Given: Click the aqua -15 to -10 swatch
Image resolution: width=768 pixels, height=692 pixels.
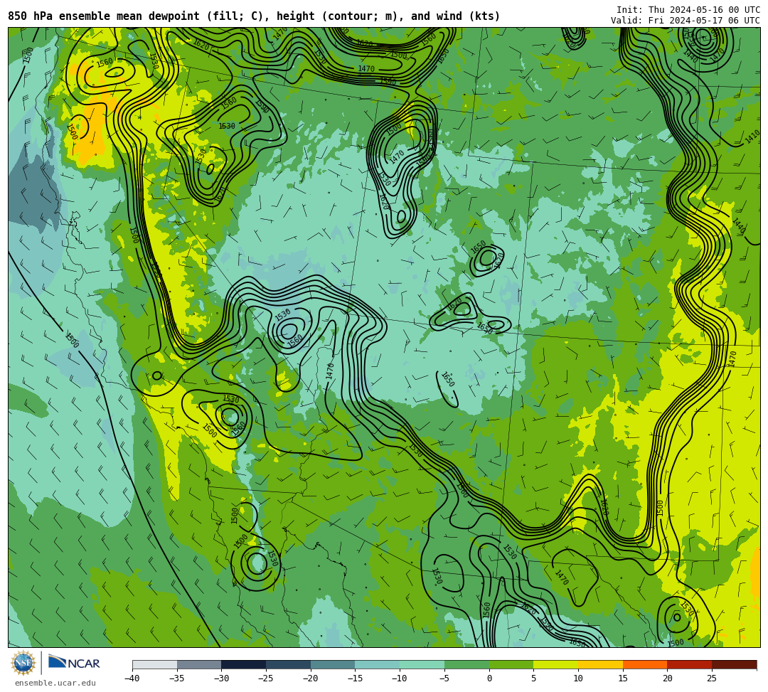Looking at the screenshot, I should click(378, 664).
